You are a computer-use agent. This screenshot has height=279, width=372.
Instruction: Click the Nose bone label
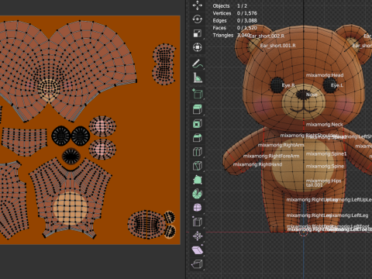click(312, 95)
